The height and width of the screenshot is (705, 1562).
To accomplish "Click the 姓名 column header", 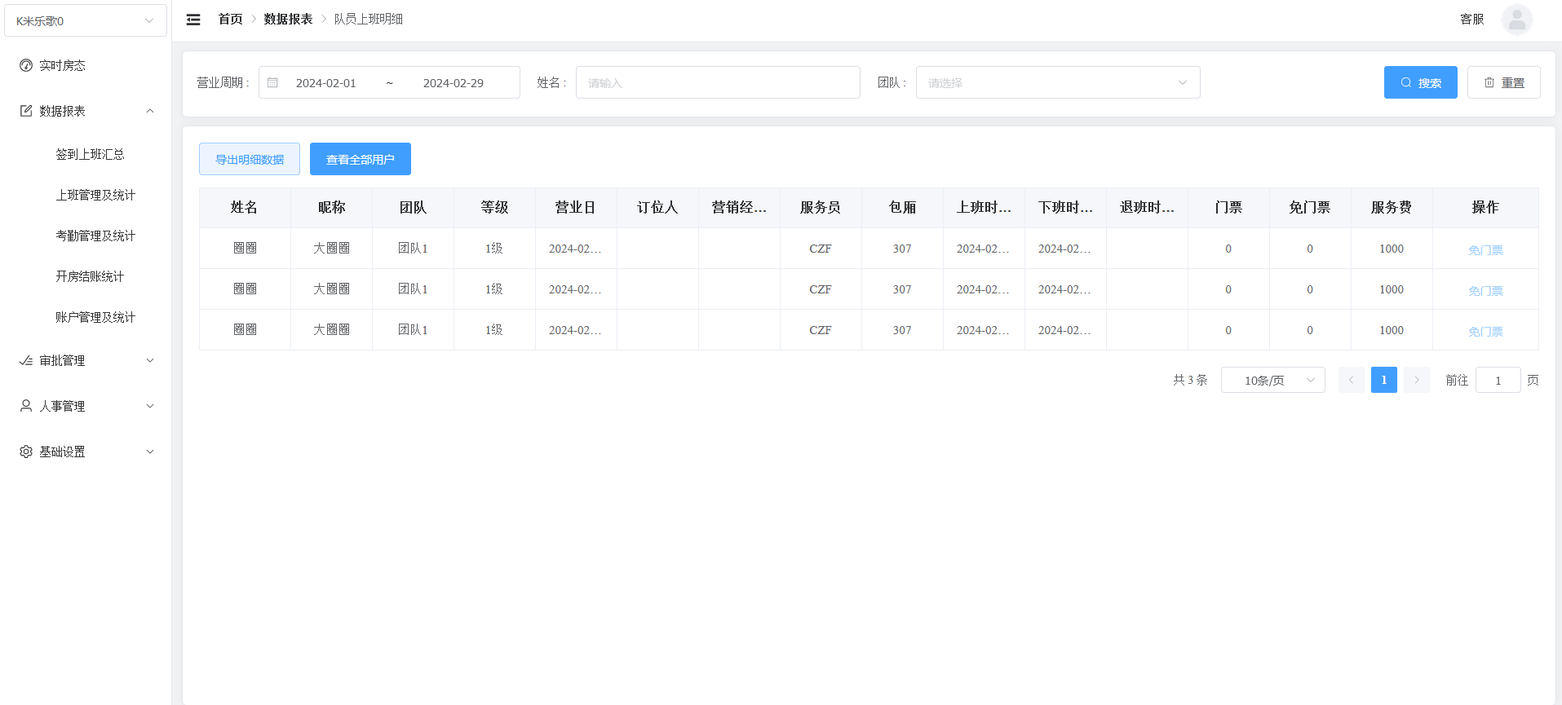I will [x=245, y=208].
